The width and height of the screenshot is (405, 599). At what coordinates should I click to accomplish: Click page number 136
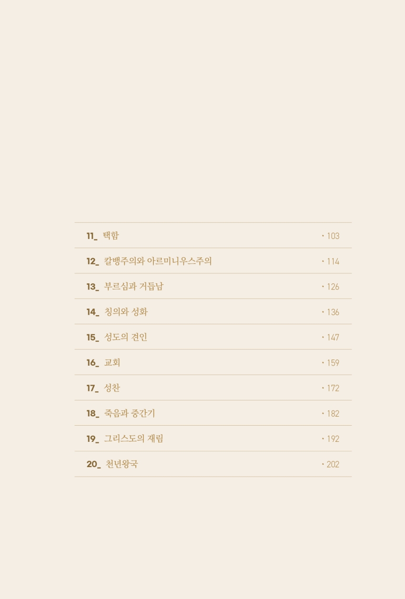333,312
